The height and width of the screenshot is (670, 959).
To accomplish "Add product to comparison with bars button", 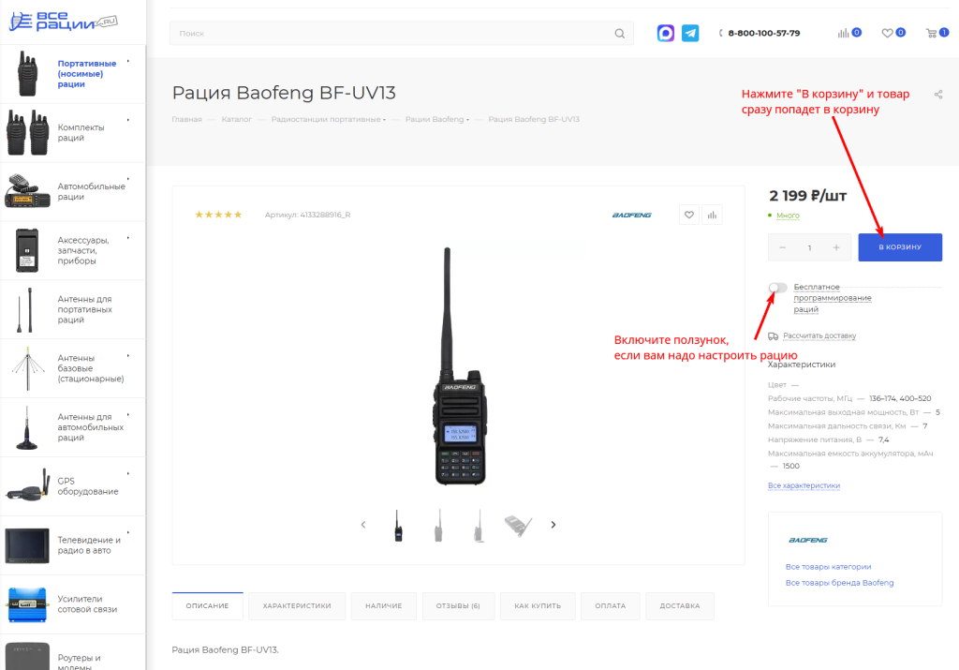I will click(x=713, y=215).
